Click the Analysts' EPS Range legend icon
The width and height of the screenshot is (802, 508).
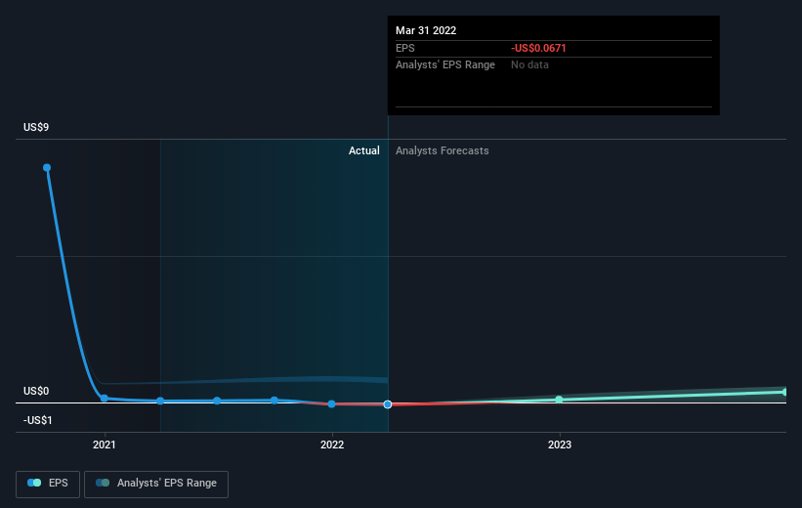pyautogui.click(x=103, y=483)
